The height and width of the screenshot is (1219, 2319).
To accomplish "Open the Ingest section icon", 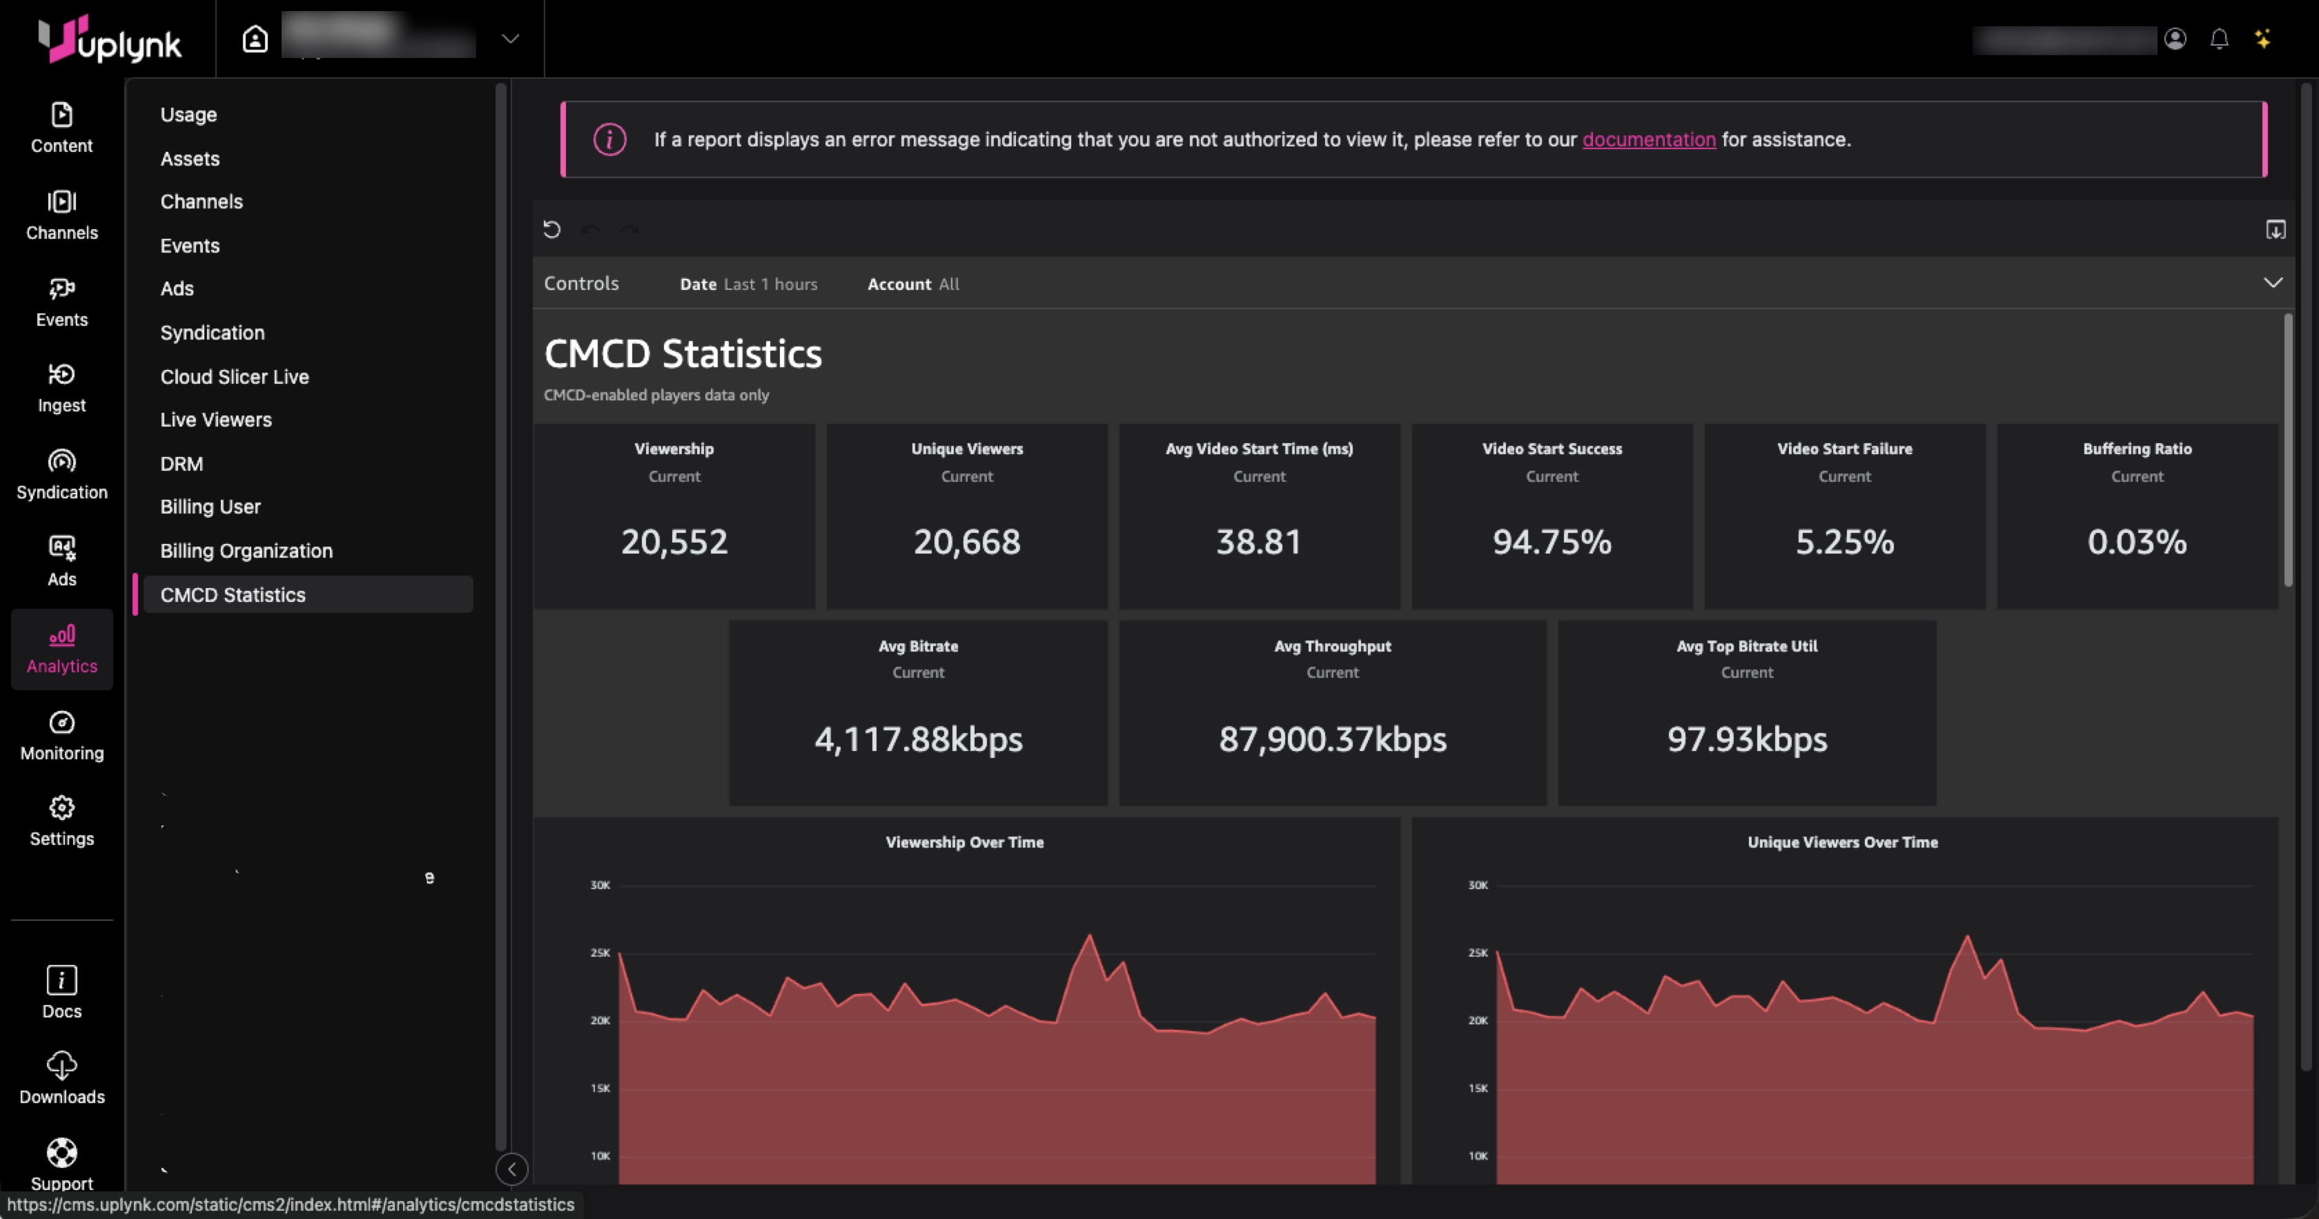I will (61, 375).
